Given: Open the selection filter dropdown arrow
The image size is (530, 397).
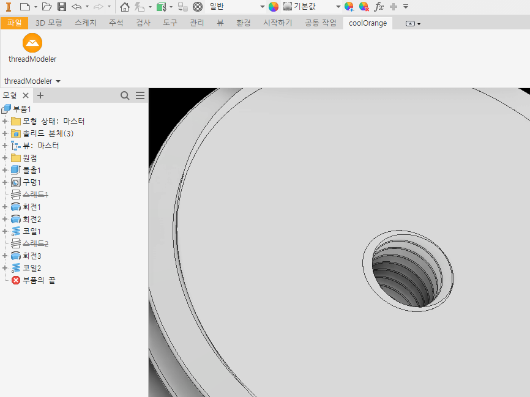Looking at the screenshot, I should pyautogui.click(x=171, y=7).
